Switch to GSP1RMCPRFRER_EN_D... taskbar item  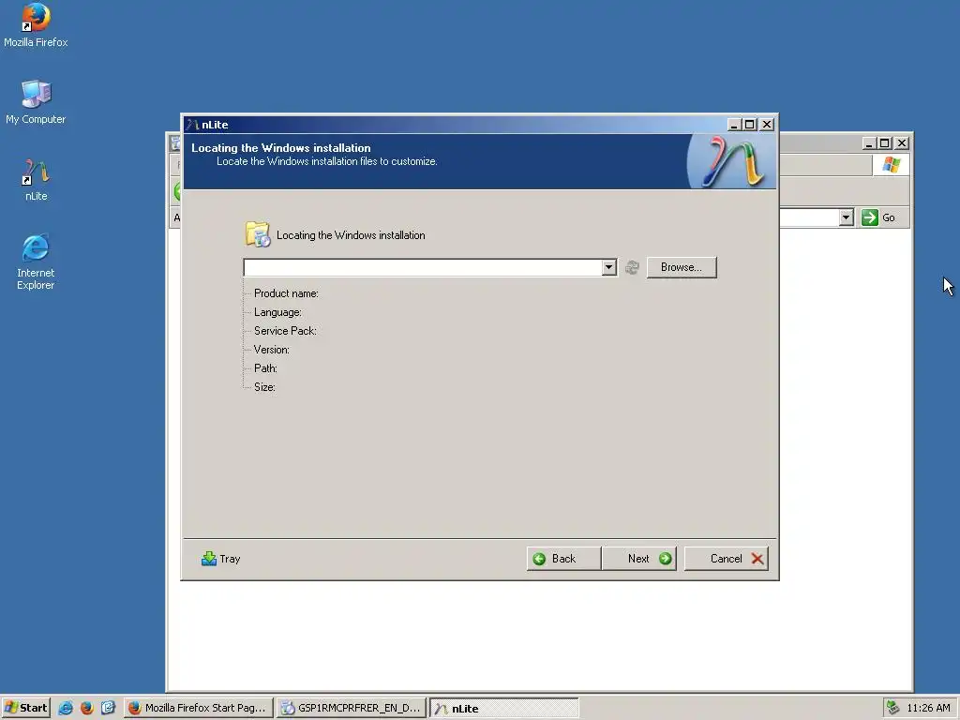(x=352, y=708)
